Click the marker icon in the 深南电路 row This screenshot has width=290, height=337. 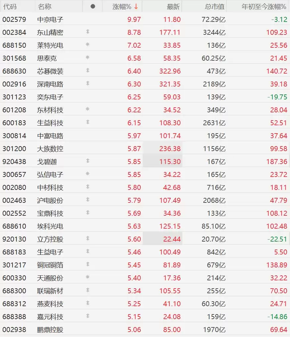[x=88, y=84]
